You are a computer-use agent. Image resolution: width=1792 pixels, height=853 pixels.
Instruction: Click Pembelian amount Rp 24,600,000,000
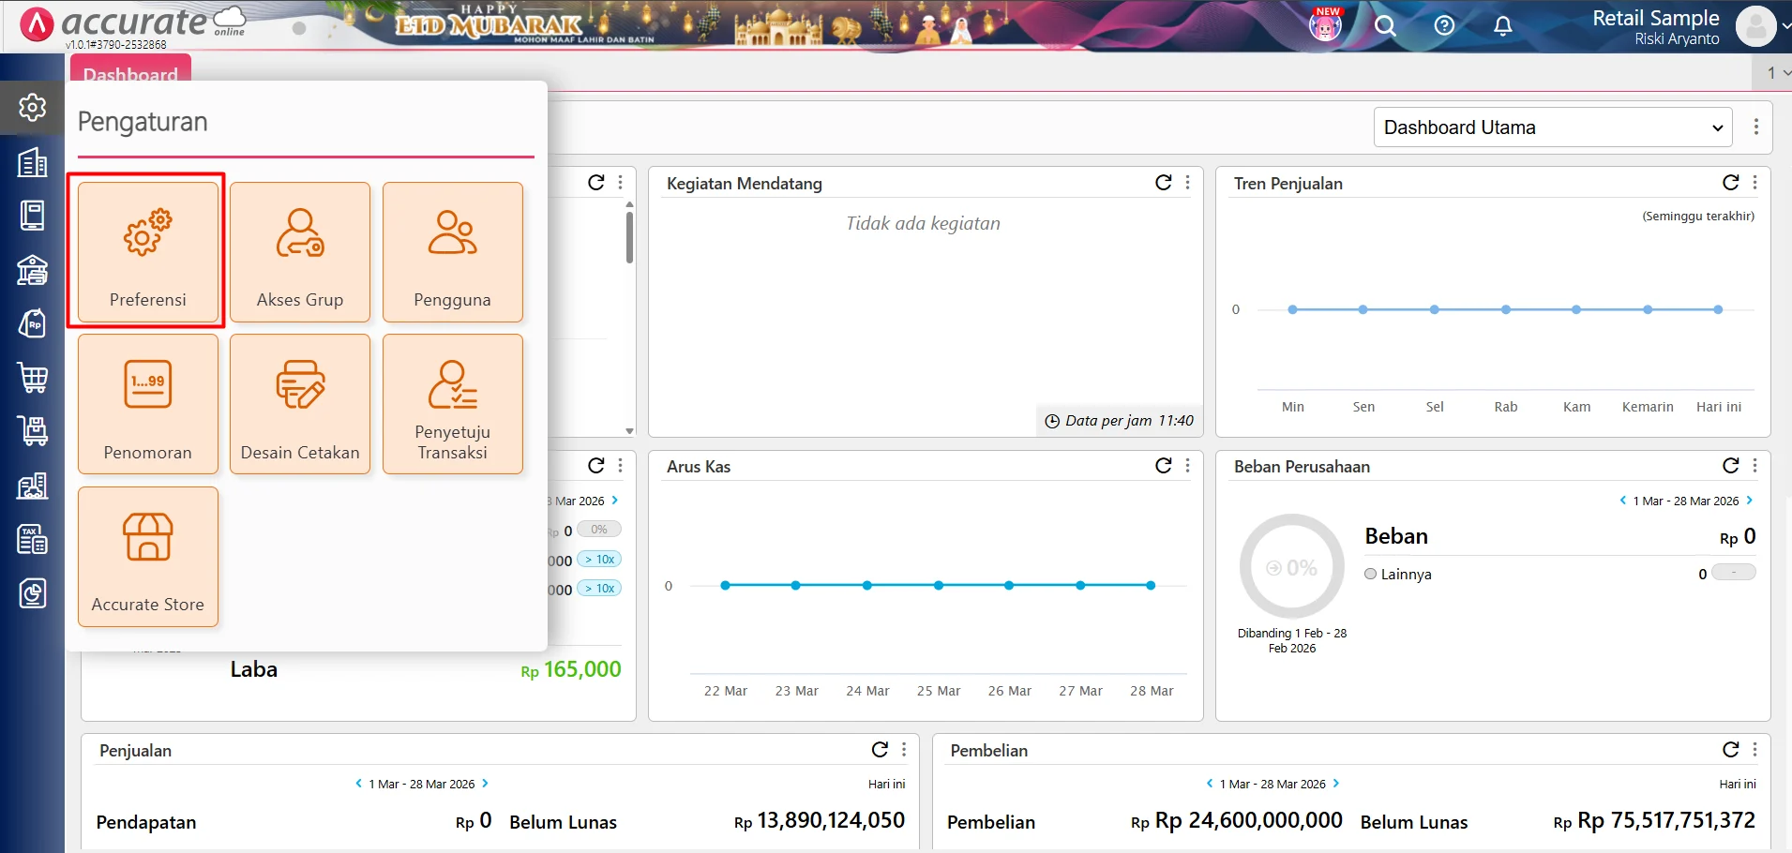pos(1237,821)
